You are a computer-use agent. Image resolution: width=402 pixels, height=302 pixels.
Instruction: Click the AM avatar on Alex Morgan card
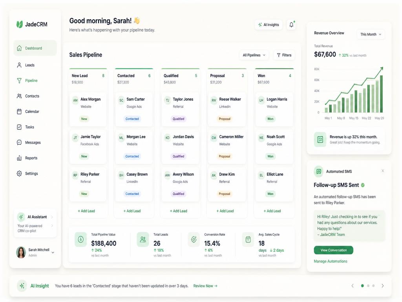tap(75, 100)
